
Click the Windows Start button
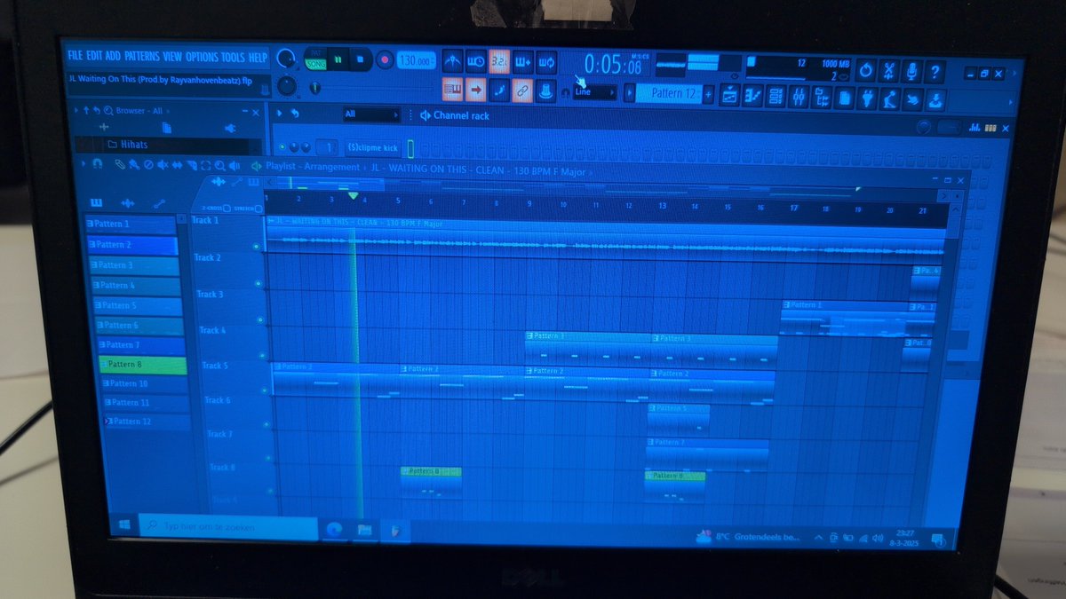[x=126, y=525]
